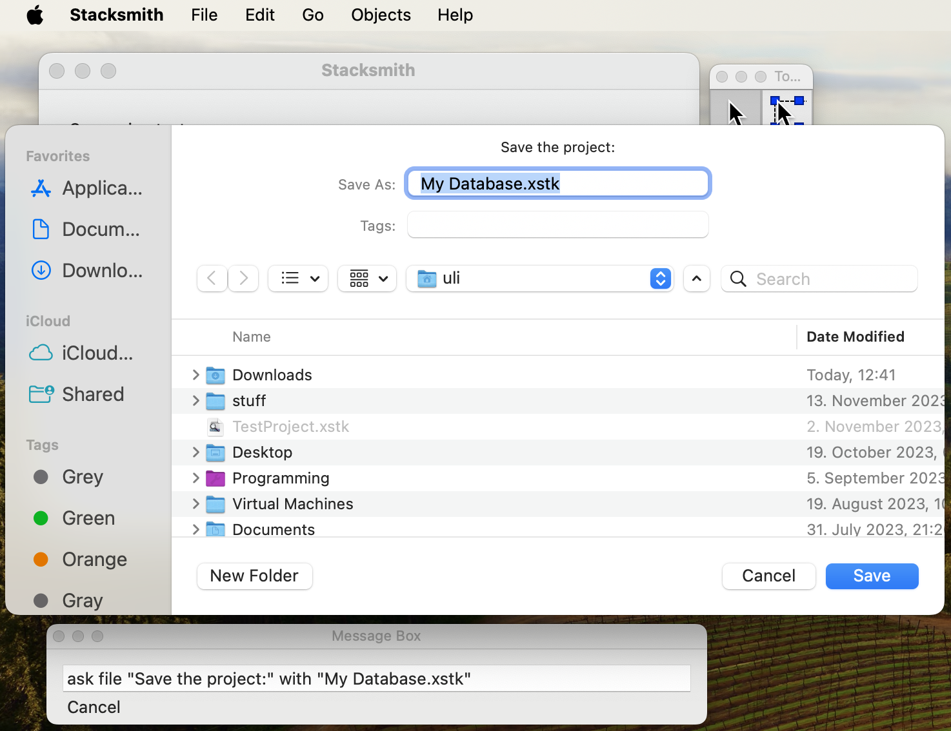Image resolution: width=951 pixels, height=731 pixels.
Task: Click the Tags input field
Action: point(558,225)
